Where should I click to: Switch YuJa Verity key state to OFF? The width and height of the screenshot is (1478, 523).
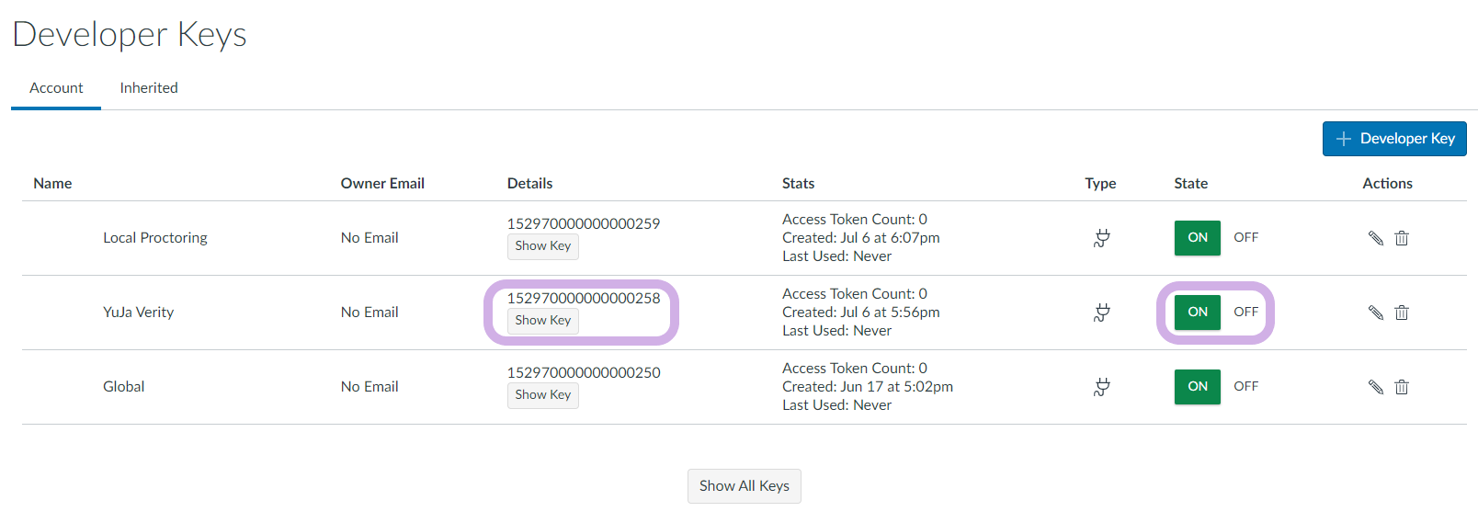tap(1245, 312)
